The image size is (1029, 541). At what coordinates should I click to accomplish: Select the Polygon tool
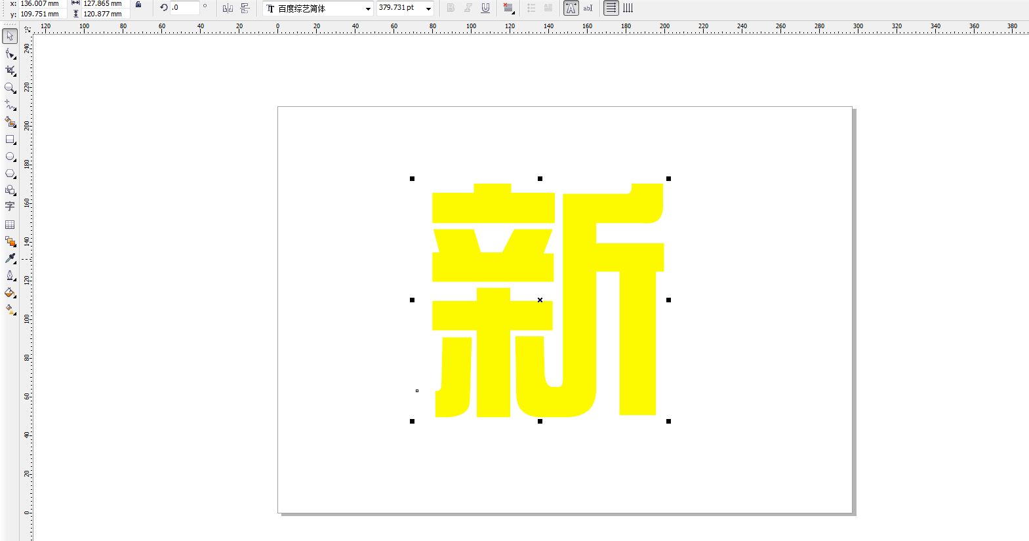pos(10,174)
